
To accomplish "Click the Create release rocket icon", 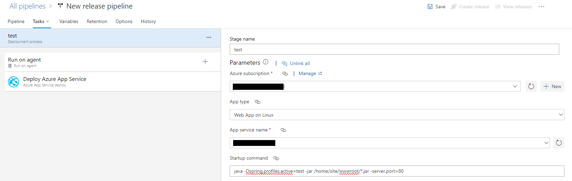I will tap(454, 7).
